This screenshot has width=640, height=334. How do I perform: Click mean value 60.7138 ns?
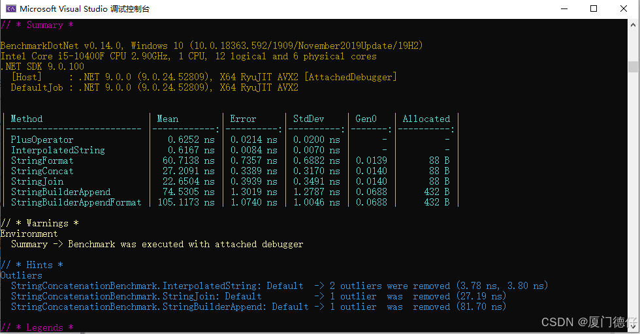[189, 160]
